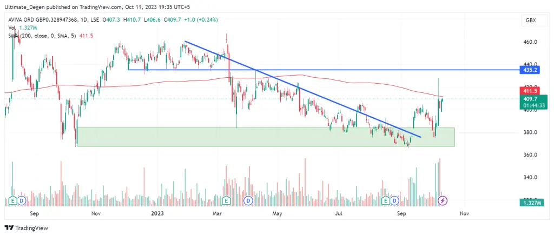Click the 1.327M volume axis label
Image resolution: width=554 pixels, height=236 pixels.
(x=531, y=203)
